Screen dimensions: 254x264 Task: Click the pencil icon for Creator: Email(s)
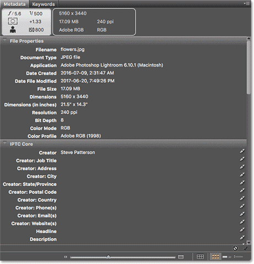[242, 214]
